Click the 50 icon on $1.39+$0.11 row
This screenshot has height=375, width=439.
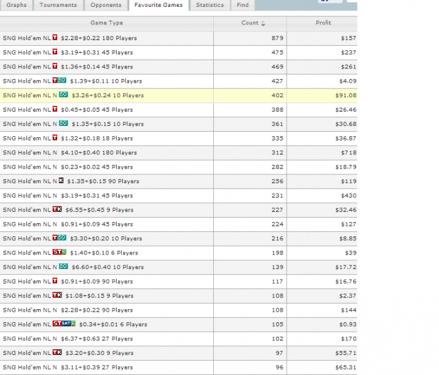coord(62,80)
